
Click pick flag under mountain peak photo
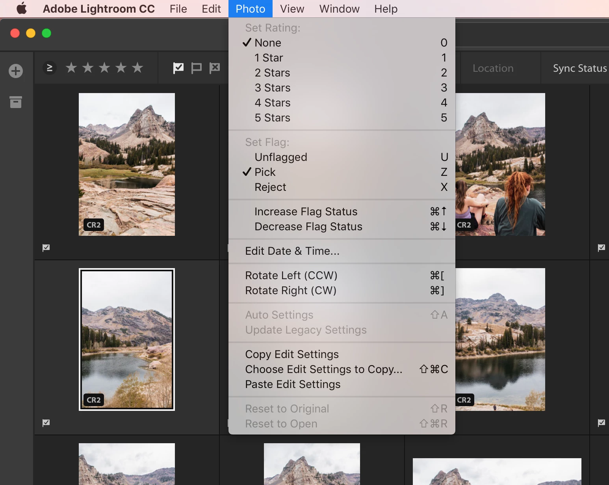tap(46, 248)
